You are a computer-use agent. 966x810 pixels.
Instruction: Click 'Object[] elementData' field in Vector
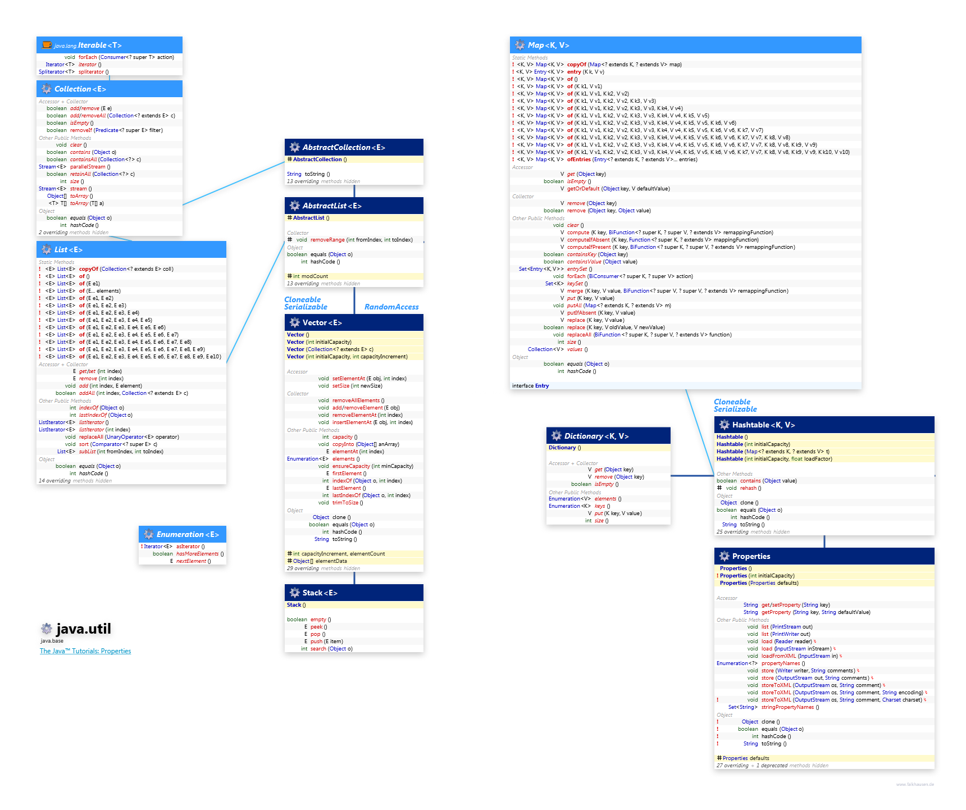coord(320,561)
